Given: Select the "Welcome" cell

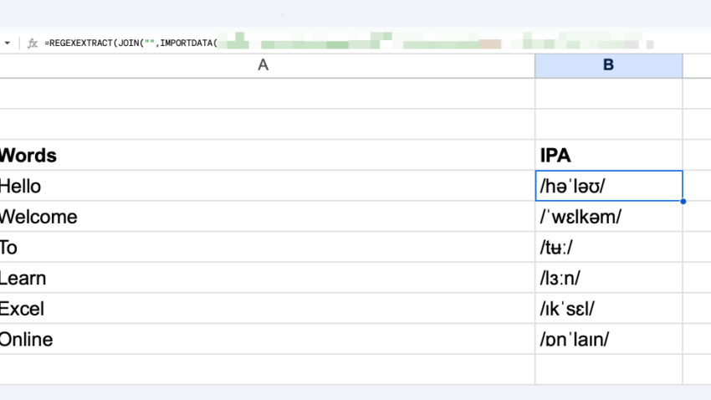Looking at the screenshot, I should 251,217.
